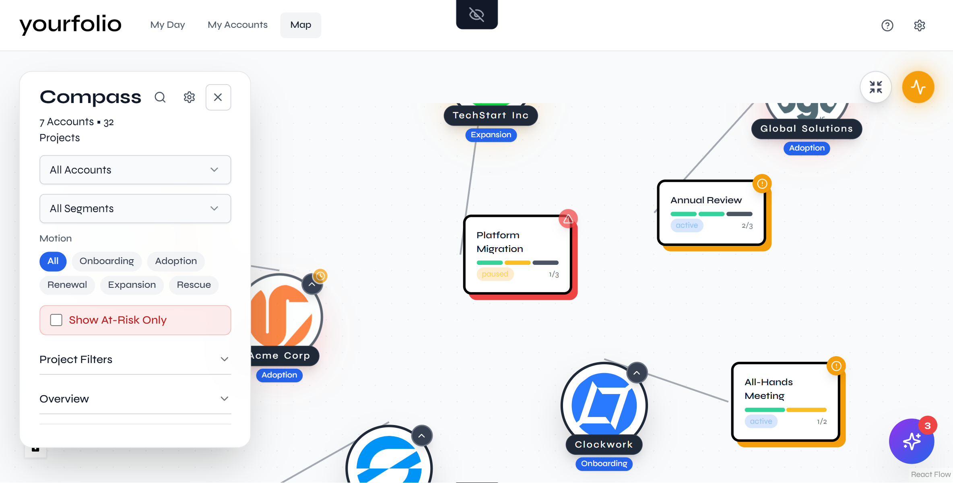Image resolution: width=953 pixels, height=483 pixels.
Task: Filter by Renewal motion chip
Action: tap(67, 285)
